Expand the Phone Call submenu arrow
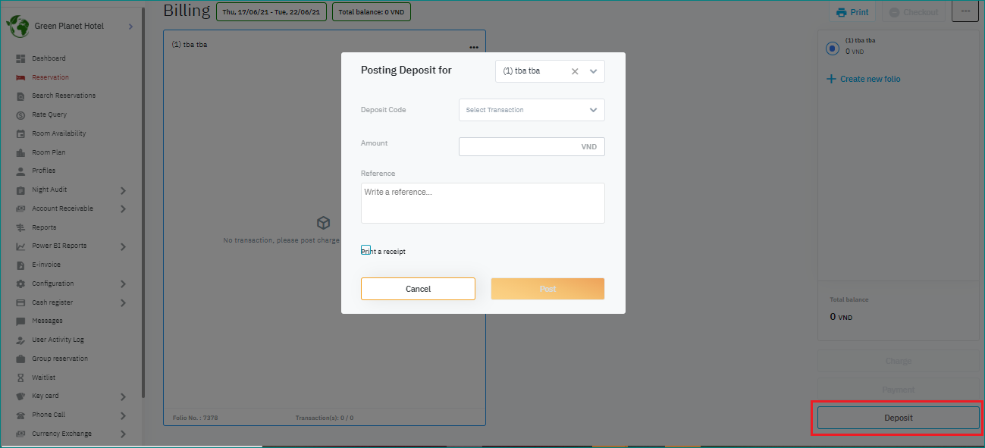Screen dimensions: 985x448 pos(123,415)
